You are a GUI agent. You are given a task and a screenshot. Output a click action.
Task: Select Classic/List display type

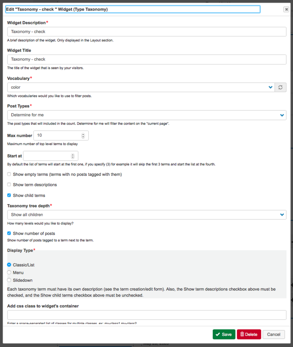pos(9,265)
